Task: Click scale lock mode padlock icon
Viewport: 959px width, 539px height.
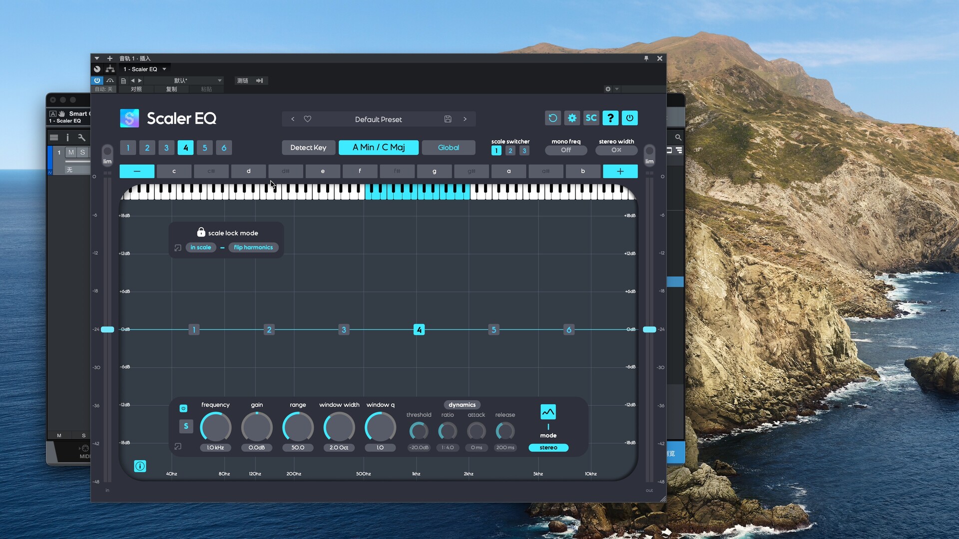Action: [201, 232]
